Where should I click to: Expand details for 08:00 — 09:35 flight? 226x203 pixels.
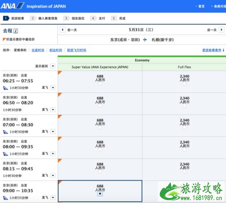[x=53, y=154]
